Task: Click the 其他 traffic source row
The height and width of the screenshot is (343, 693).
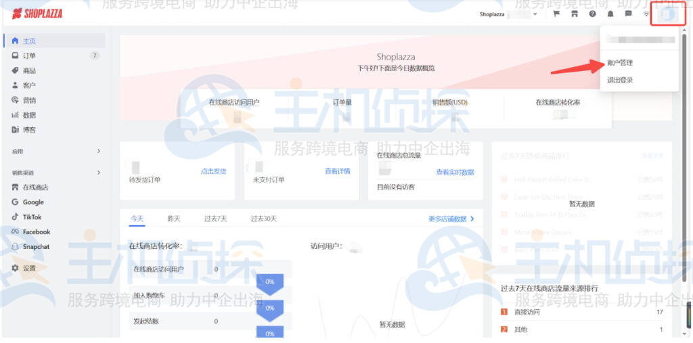Action: point(581,329)
